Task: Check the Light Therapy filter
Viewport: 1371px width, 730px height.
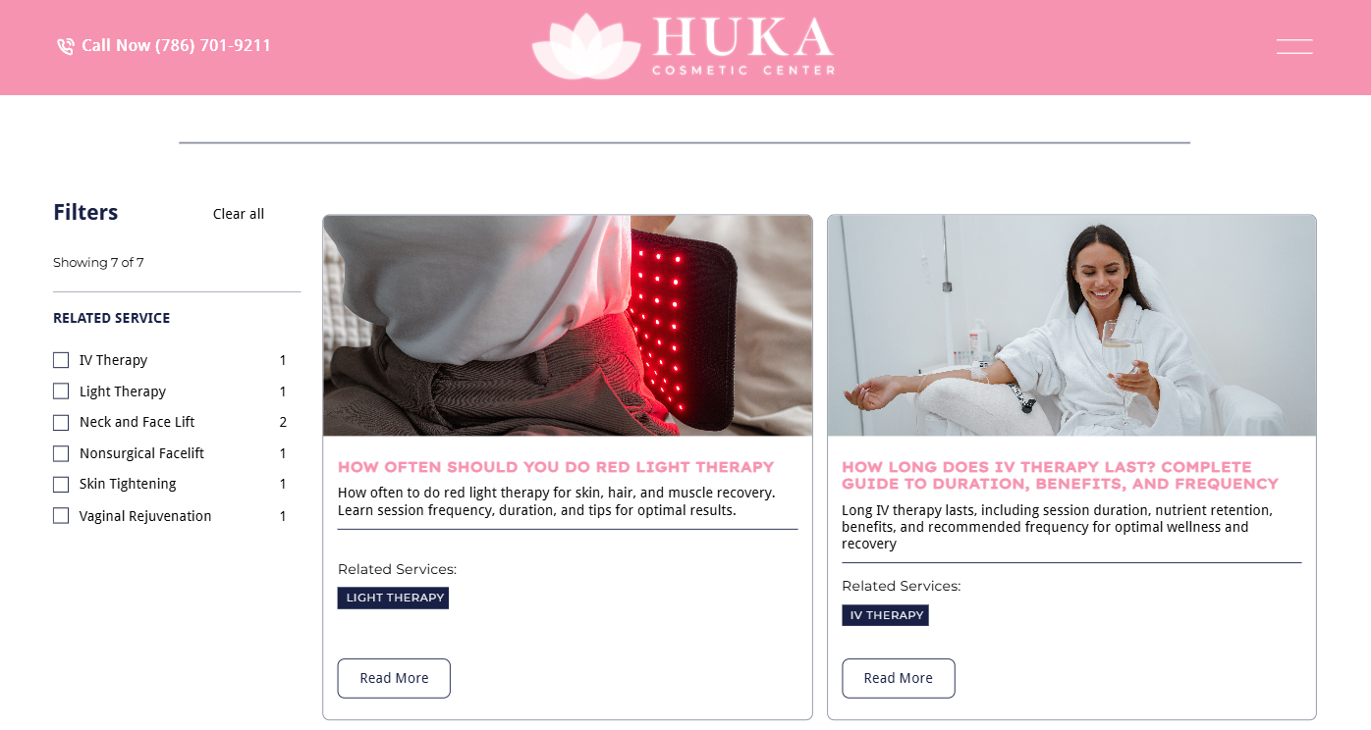Action: (x=61, y=391)
